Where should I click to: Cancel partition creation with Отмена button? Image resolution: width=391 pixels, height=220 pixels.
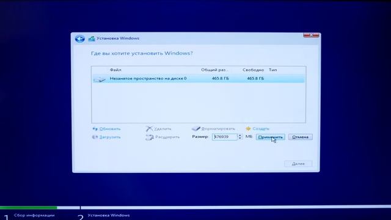click(300, 137)
